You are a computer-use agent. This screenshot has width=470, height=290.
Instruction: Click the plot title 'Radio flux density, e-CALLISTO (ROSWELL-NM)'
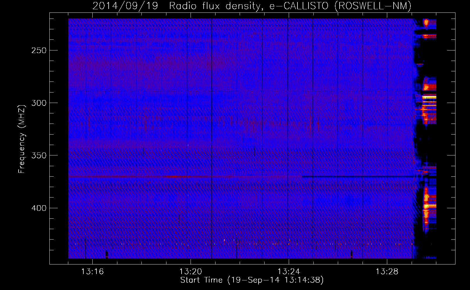point(290,6)
